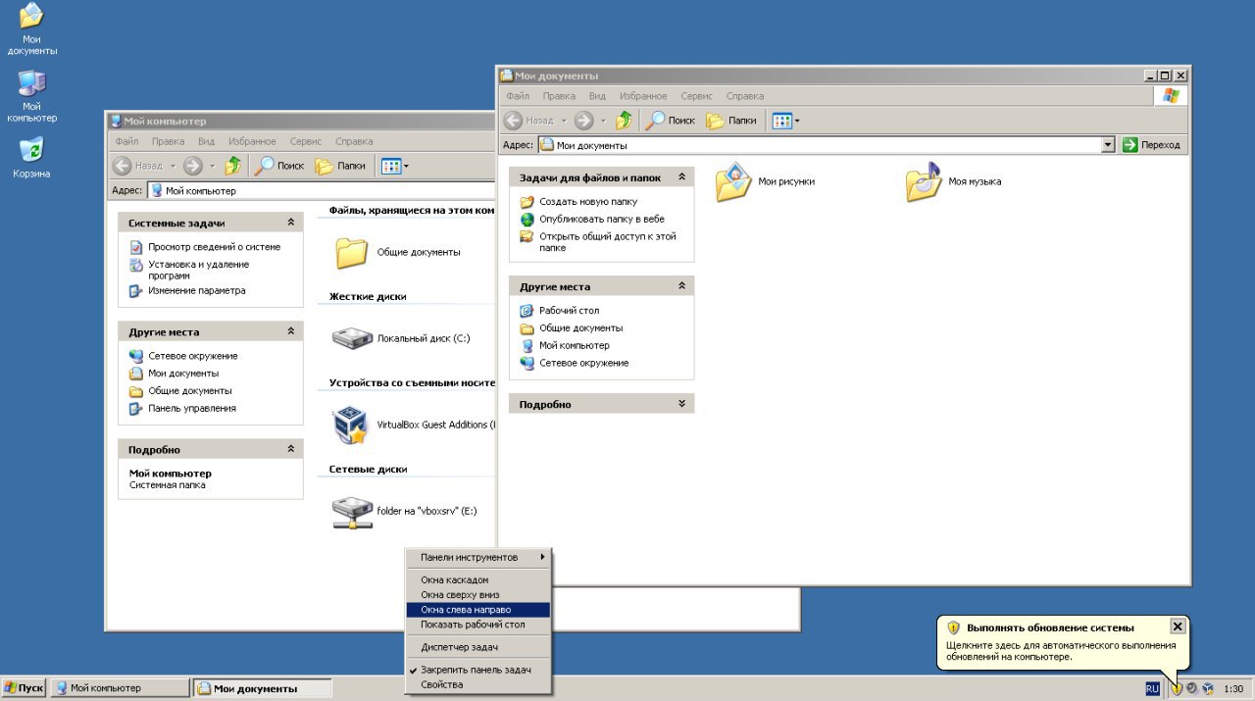Click Publish folder to the Web link

601,219
